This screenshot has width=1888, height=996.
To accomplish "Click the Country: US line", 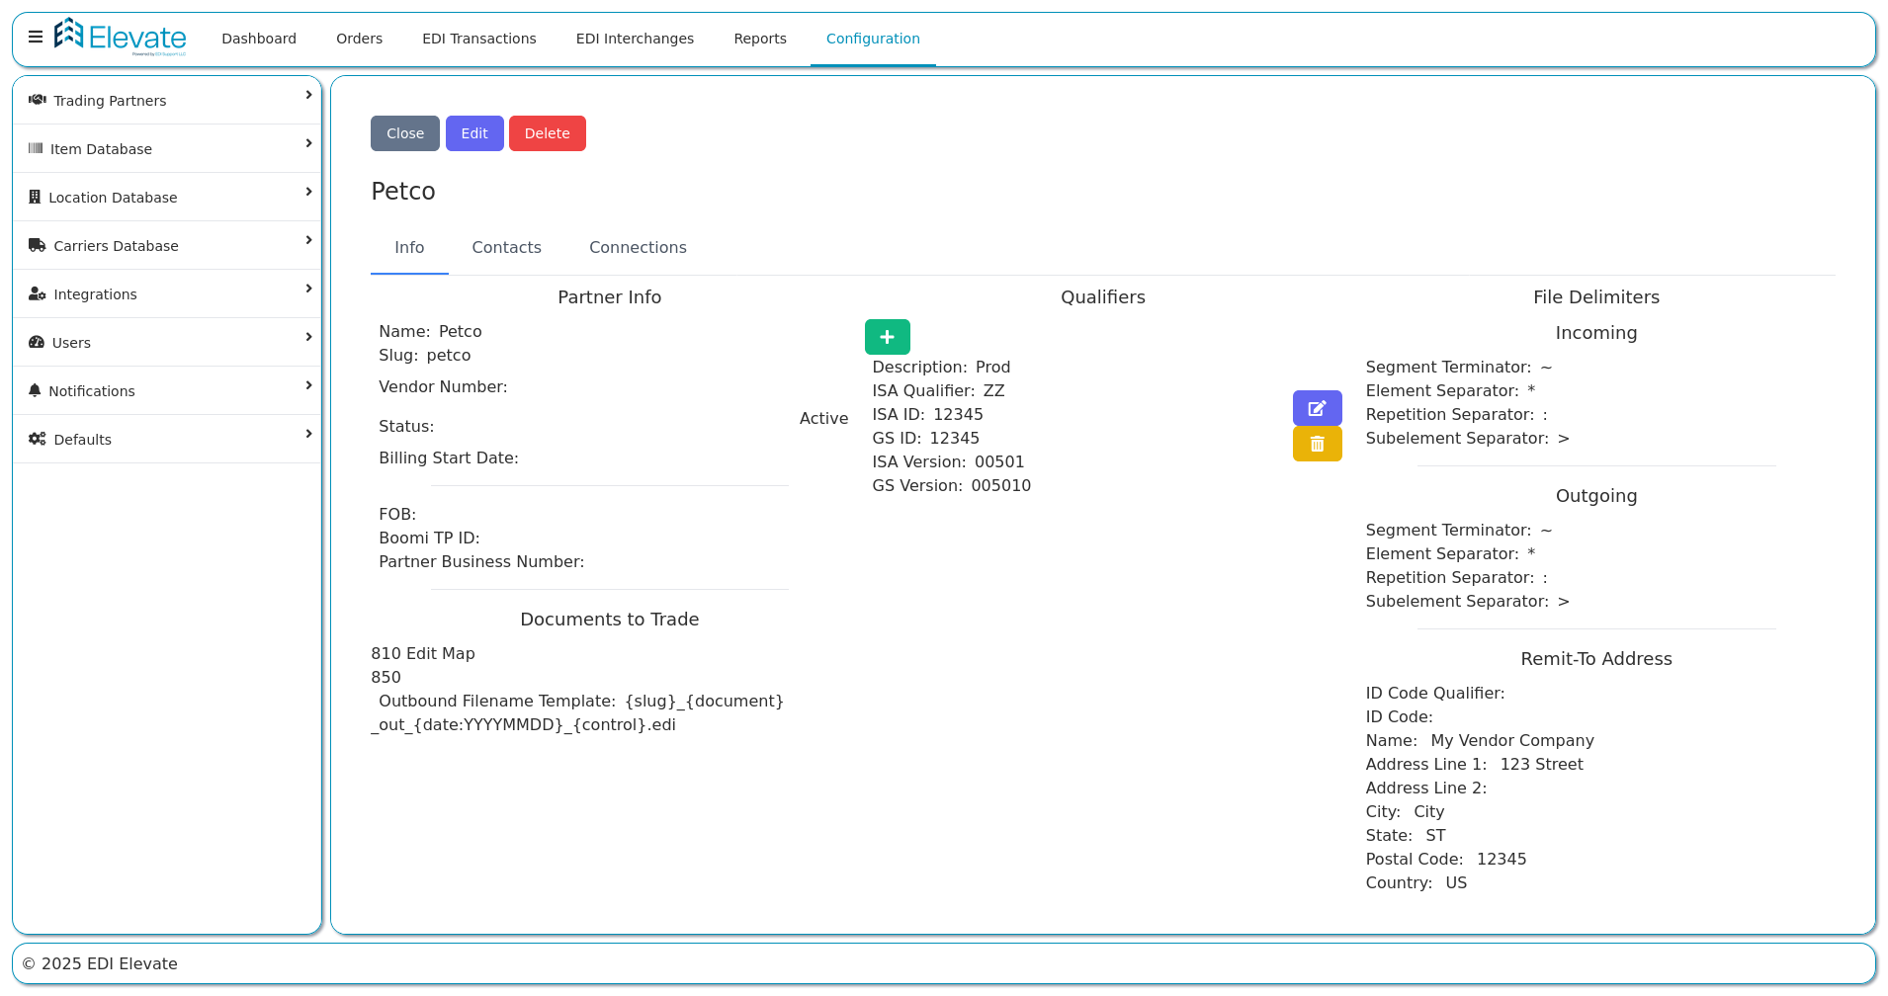I will (x=1416, y=882).
